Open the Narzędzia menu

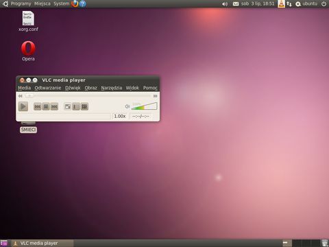point(112,88)
